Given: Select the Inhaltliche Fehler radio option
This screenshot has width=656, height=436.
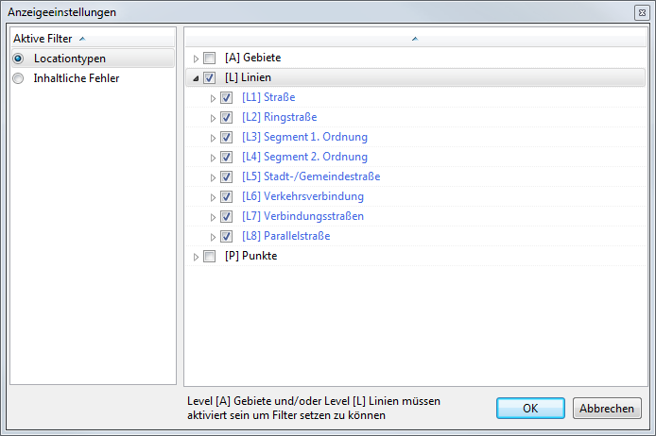Looking at the screenshot, I should 18,78.
